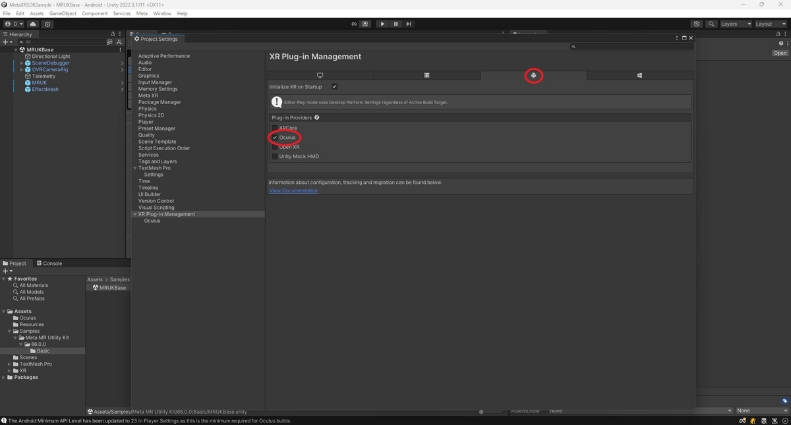Switch to the dedicated server platform tab

click(426, 76)
